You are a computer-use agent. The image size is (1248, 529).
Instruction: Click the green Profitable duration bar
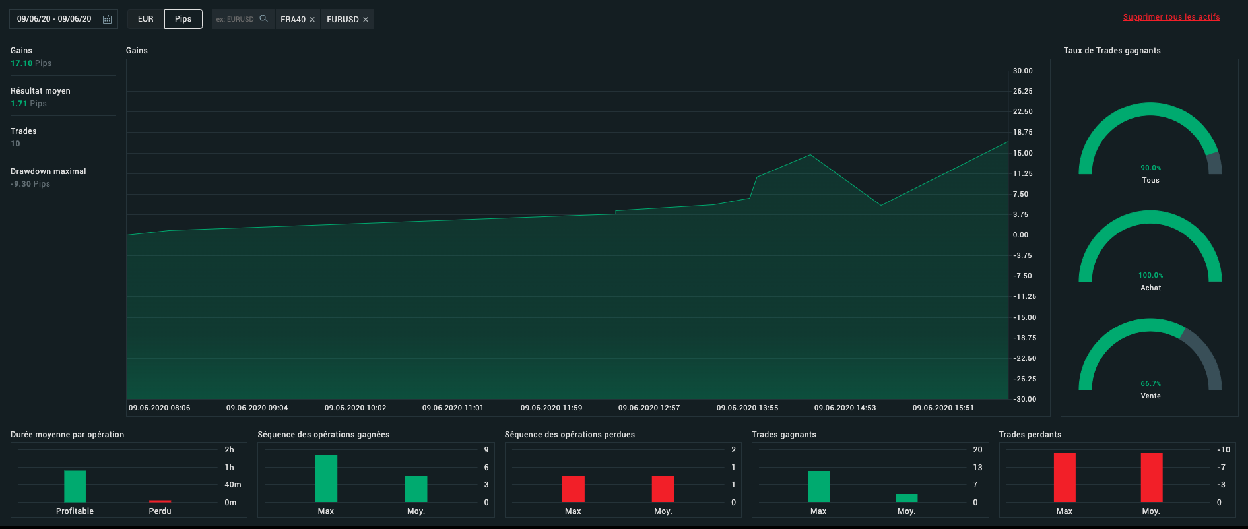pyautogui.click(x=75, y=486)
